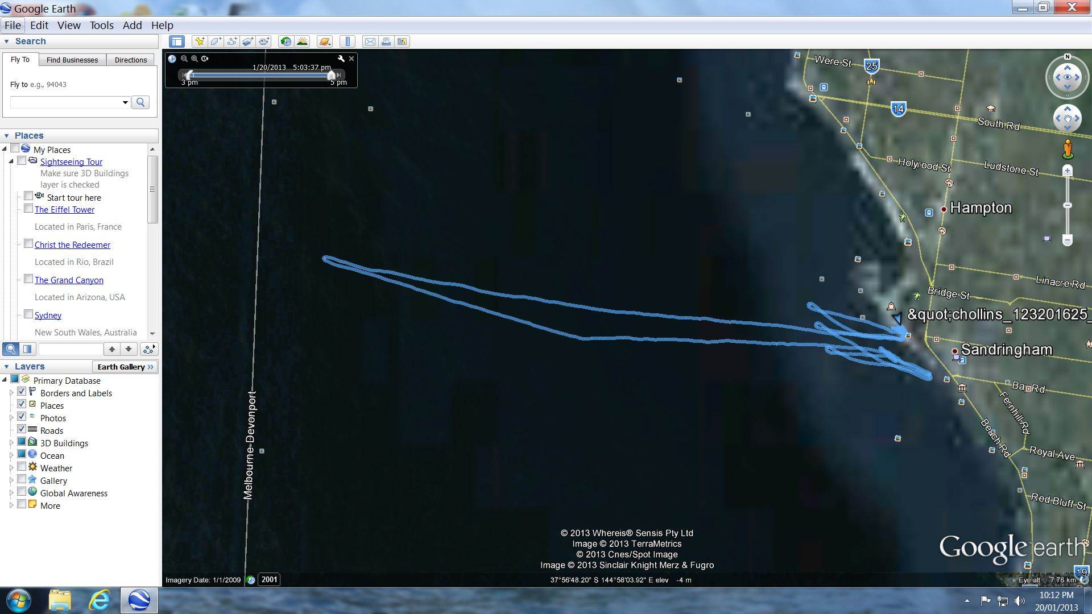Open the ruler measurement tool
Viewport: 1092px width, 614px height.
[x=347, y=42]
